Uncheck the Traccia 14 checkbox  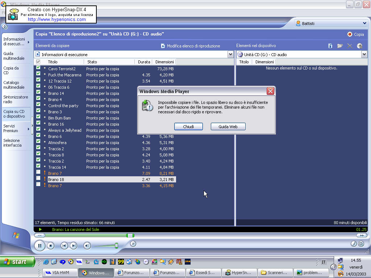click(38, 166)
